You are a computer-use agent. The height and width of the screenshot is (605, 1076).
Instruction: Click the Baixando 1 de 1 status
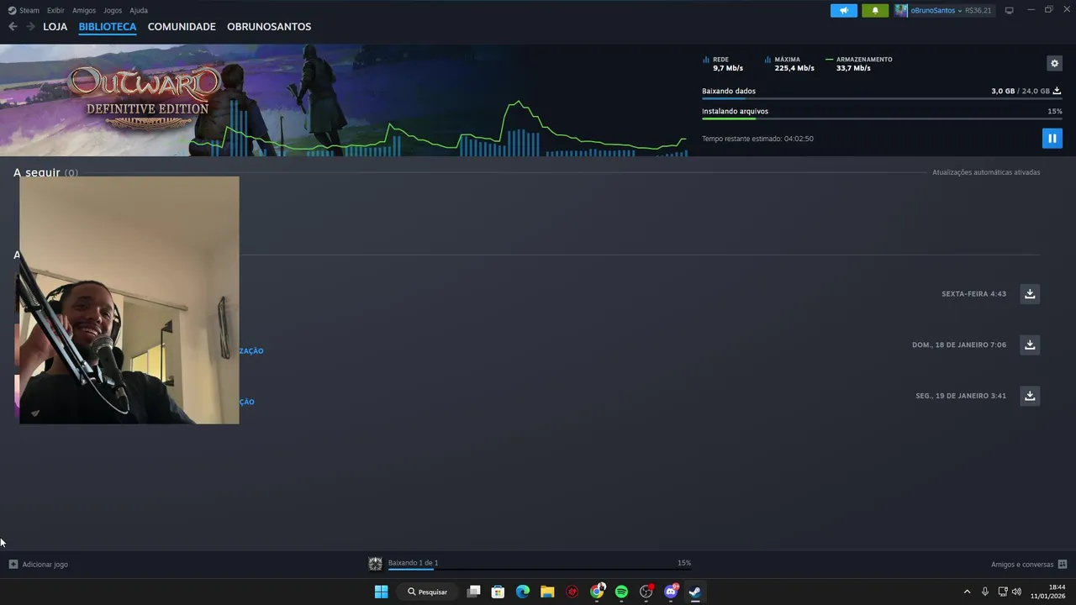[x=413, y=563]
